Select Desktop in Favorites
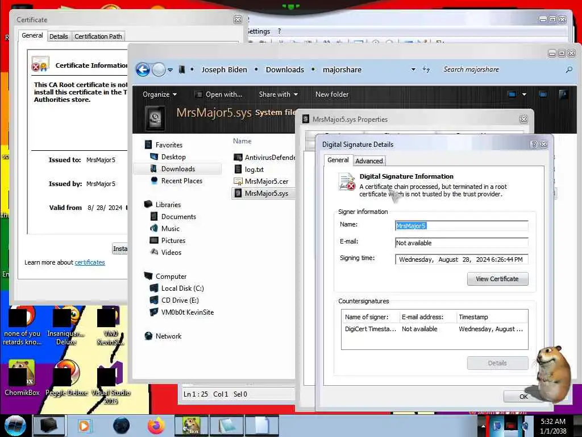Image resolution: width=582 pixels, height=437 pixels. tap(173, 157)
